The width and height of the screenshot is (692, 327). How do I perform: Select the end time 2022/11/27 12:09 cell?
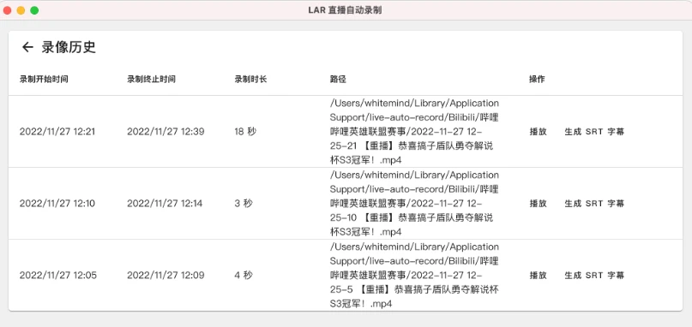coord(165,276)
